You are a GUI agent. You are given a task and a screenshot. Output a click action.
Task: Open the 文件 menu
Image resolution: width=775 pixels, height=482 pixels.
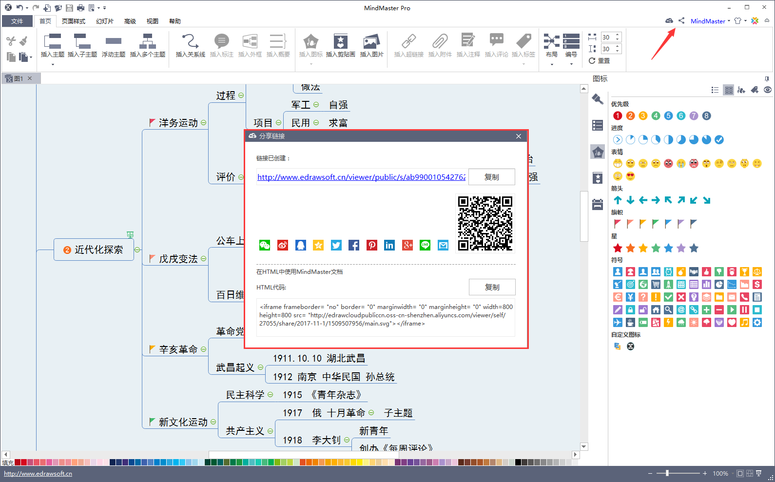[17, 21]
